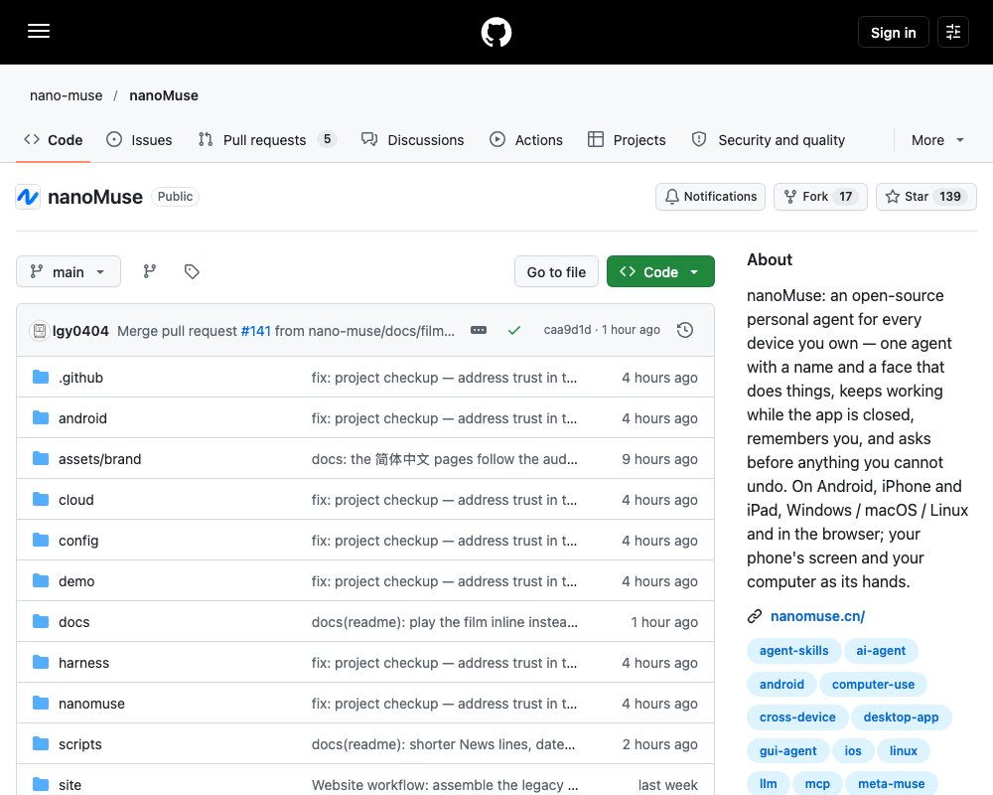The width and height of the screenshot is (993, 795).
Task: Expand the green Code dropdown
Action: pos(660,271)
